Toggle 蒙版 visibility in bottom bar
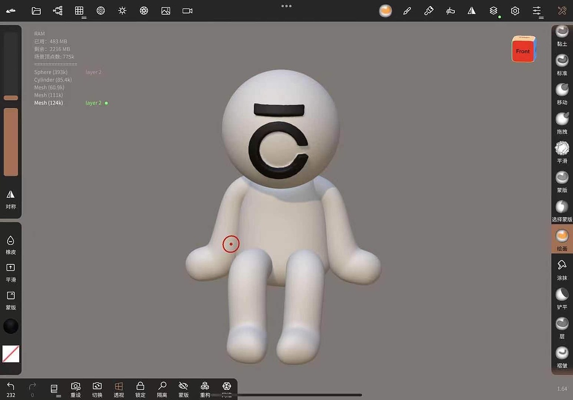The width and height of the screenshot is (573, 400). coord(184,389)
